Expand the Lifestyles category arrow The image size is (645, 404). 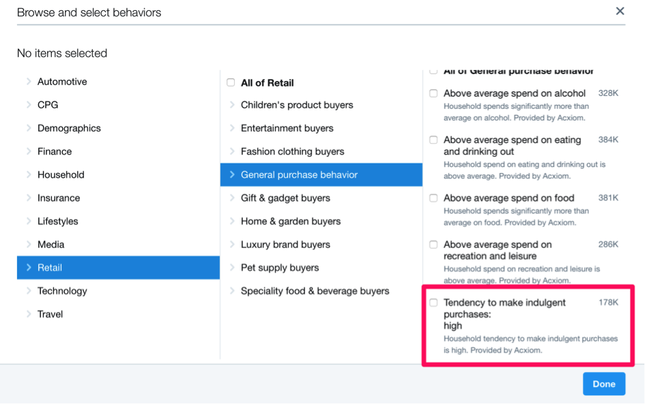click(29, 221)
